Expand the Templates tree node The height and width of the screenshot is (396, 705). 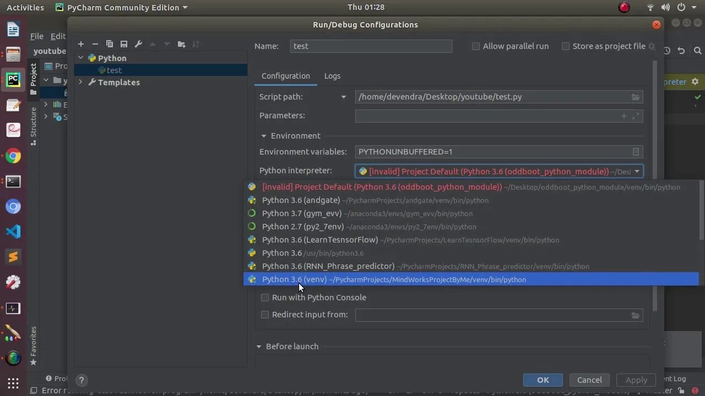81,82
